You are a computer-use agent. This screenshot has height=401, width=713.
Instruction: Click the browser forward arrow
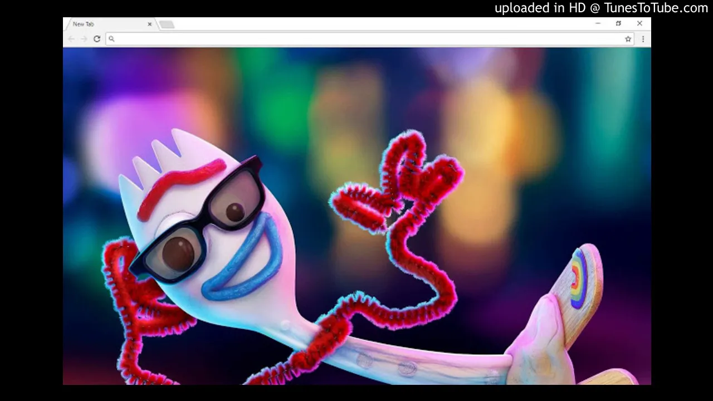point(84,39)
